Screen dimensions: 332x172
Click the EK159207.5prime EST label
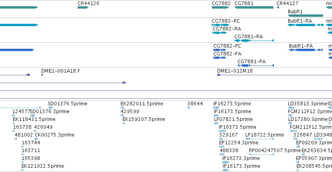[144, 119]
